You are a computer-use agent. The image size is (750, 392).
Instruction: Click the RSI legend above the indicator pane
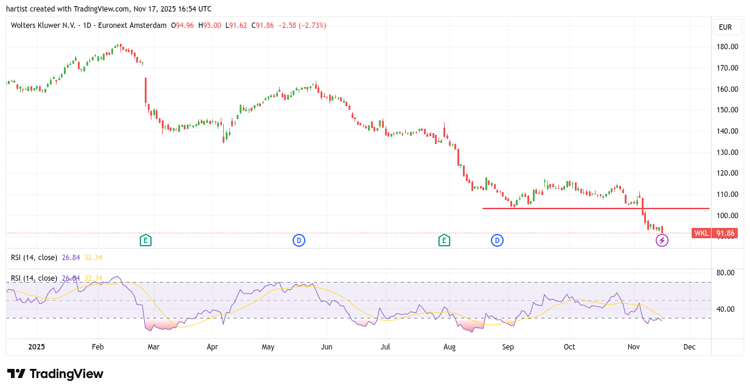click(x=35, y=258)
